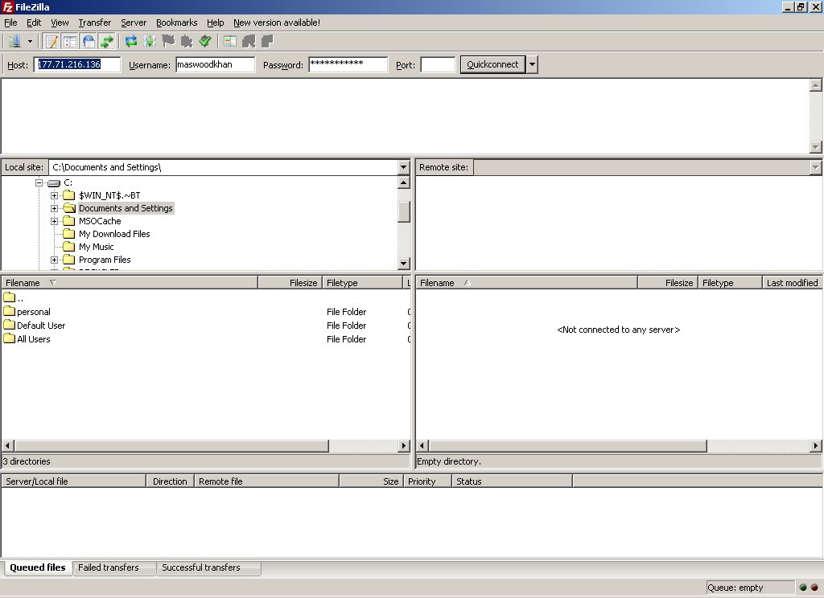The width and height of the screenshot is (824, 598).
Task: Switch to the Failed transfers tab
Action: 114,567
